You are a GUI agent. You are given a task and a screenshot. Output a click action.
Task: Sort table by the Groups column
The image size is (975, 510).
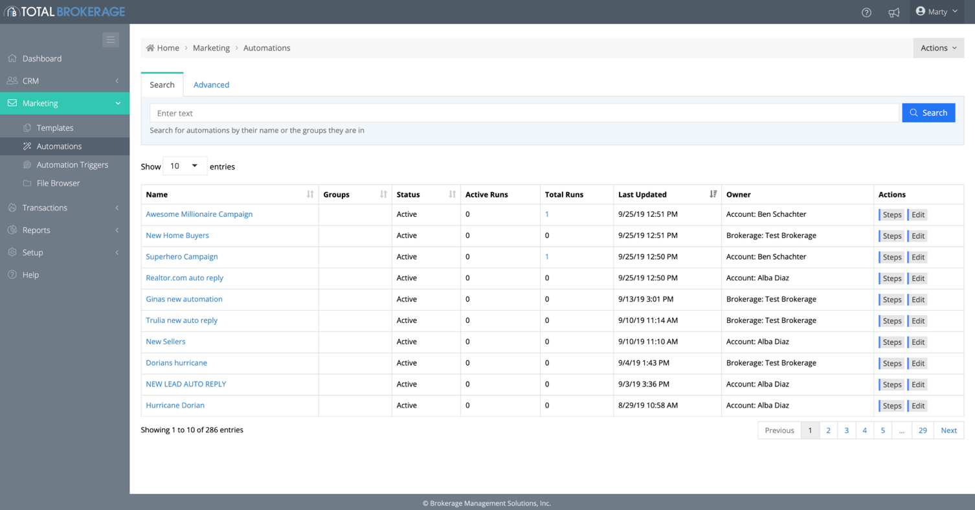click(355, 194)
